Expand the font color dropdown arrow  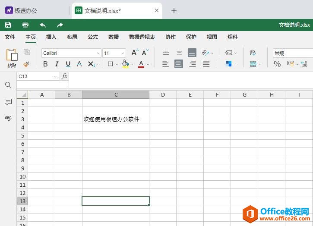click(x=148, y=64)
